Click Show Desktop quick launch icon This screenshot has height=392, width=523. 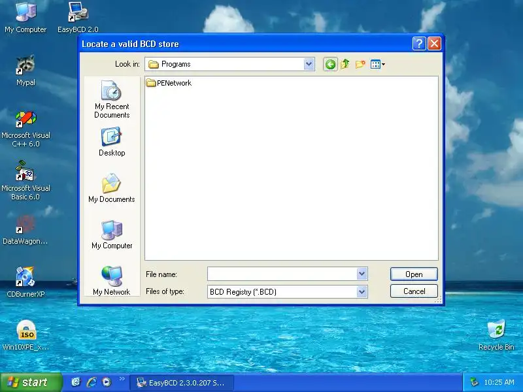[x=76, y=382]
